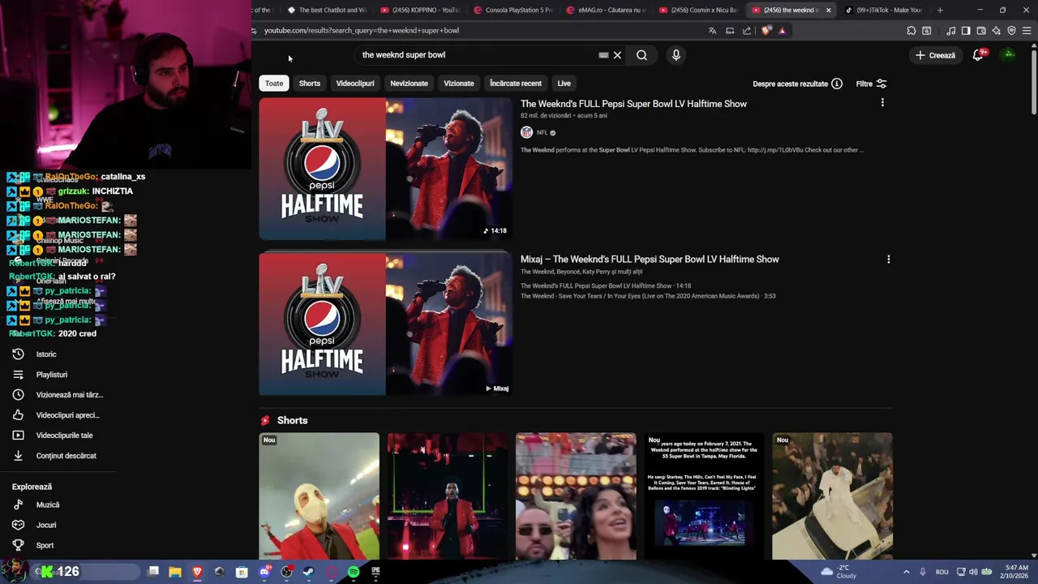This screenshot has width=1038, height=584.
Task: Open options menu for NFL Halftime Show video
Action: pyautogui.click(x=882, y=103)
